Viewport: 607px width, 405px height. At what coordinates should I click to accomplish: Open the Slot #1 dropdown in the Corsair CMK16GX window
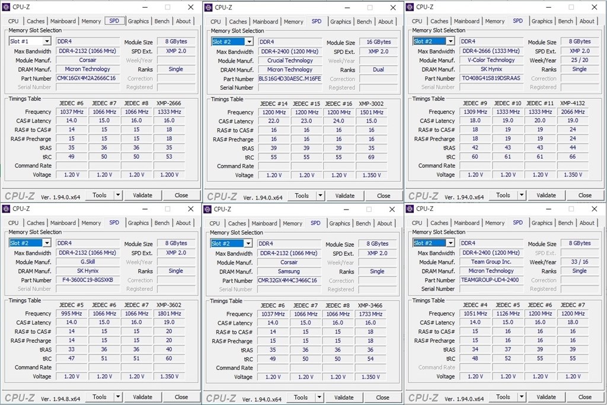(47, 41)
